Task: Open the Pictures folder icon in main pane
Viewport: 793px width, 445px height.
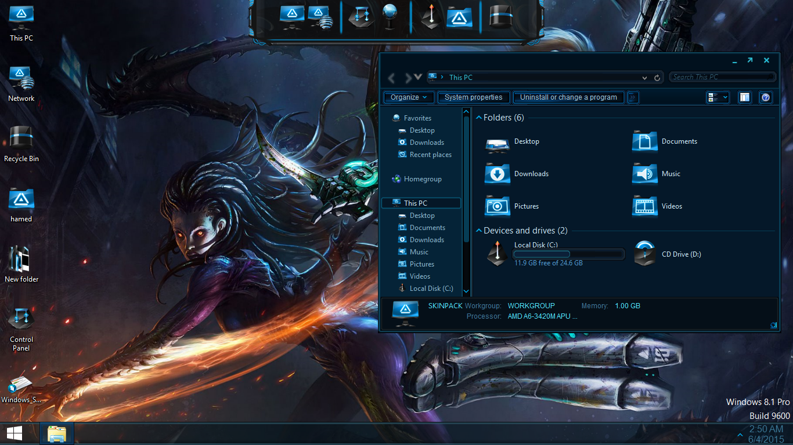Action: 497,206
